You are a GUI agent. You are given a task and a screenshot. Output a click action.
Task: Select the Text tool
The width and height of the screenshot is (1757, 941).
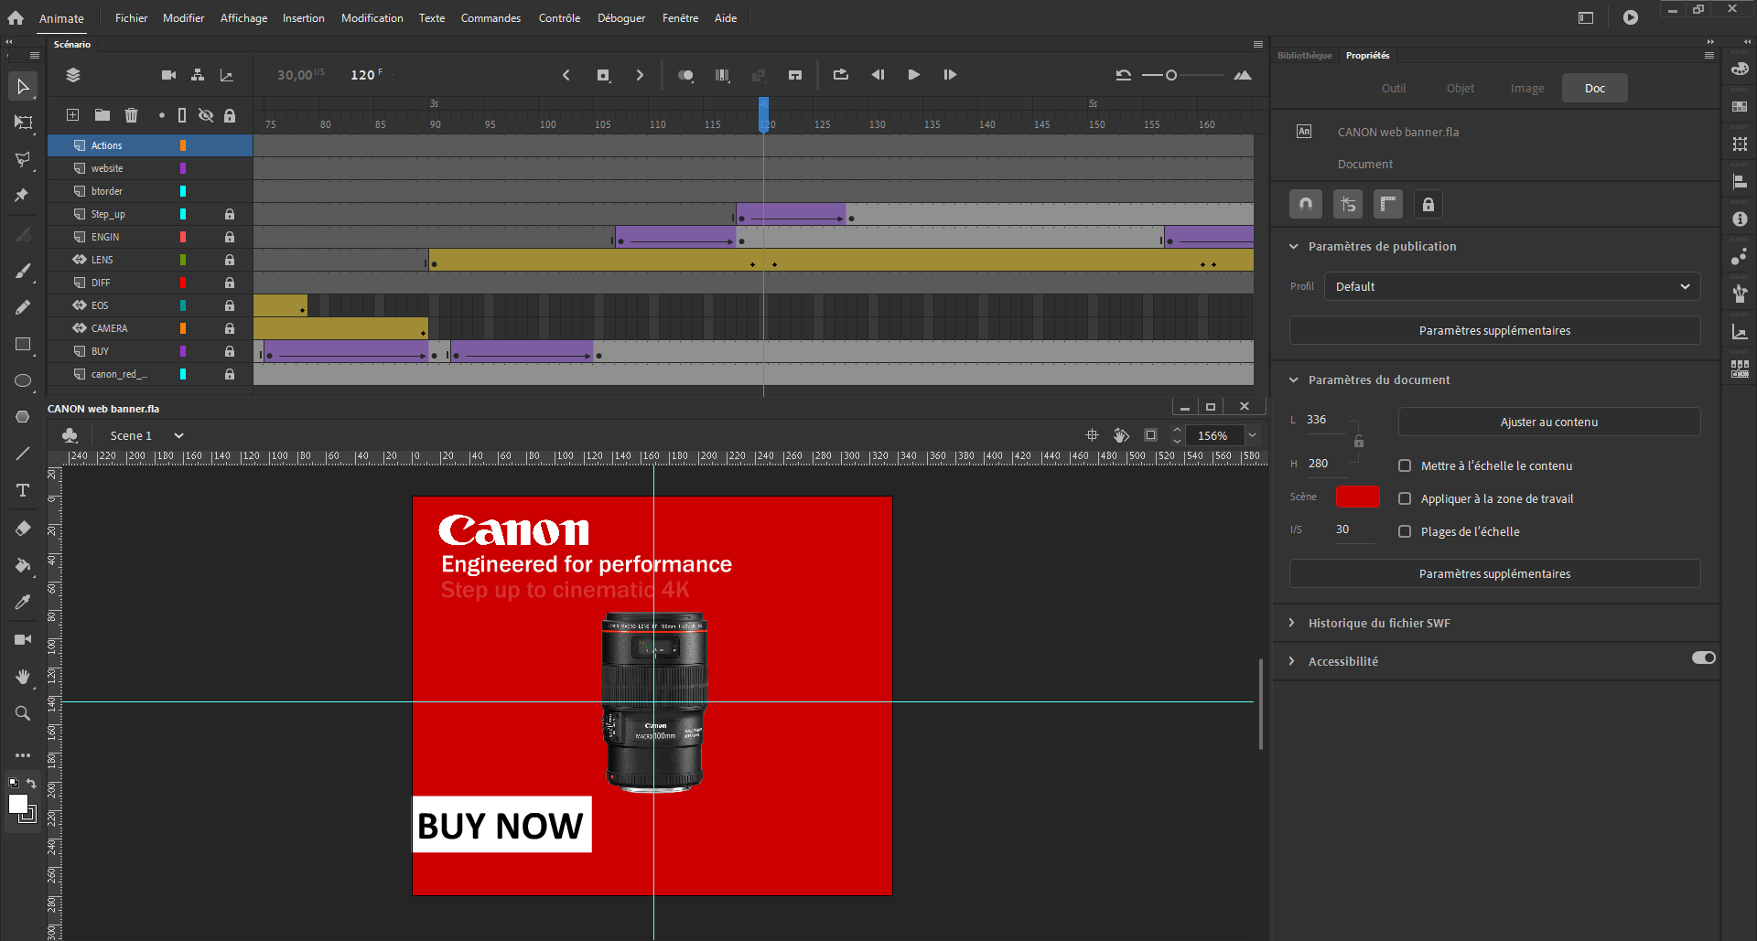point(23,491)
